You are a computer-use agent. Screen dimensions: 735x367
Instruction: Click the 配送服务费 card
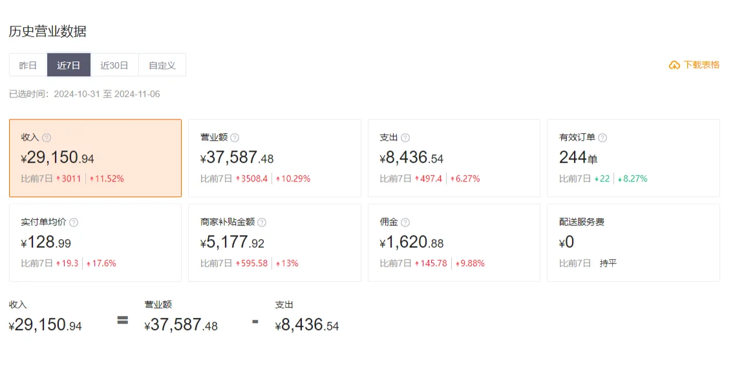633,243
